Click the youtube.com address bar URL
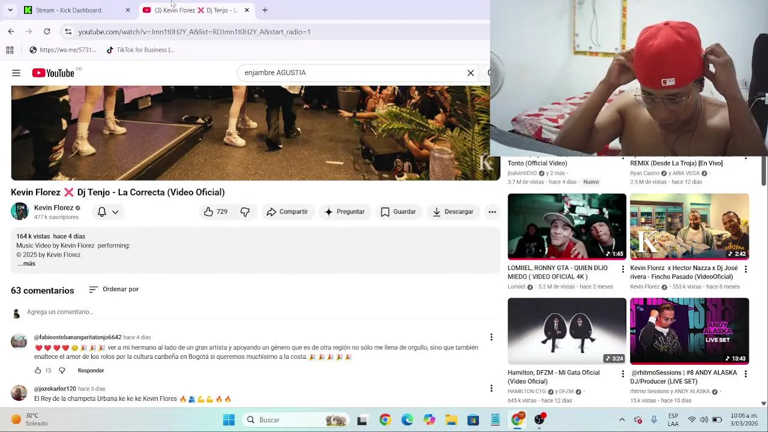 [x=194, y=32]
